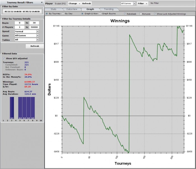Click the maximum players field showing 50000

tap(34, 27)
